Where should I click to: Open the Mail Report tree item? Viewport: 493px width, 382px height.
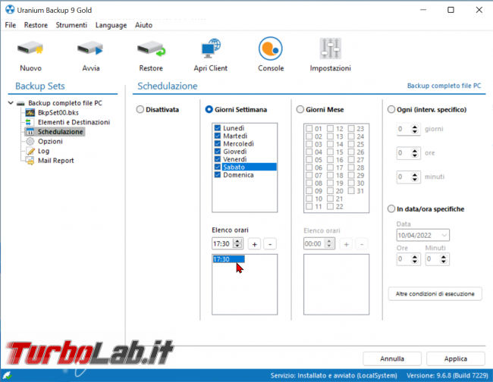56,161
